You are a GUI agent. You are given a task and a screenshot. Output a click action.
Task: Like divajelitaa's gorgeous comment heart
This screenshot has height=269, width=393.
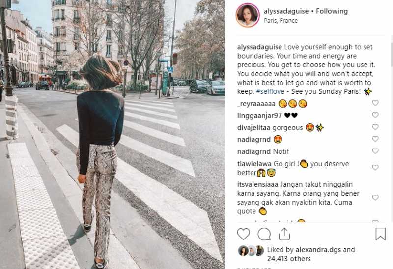point(375,127)
